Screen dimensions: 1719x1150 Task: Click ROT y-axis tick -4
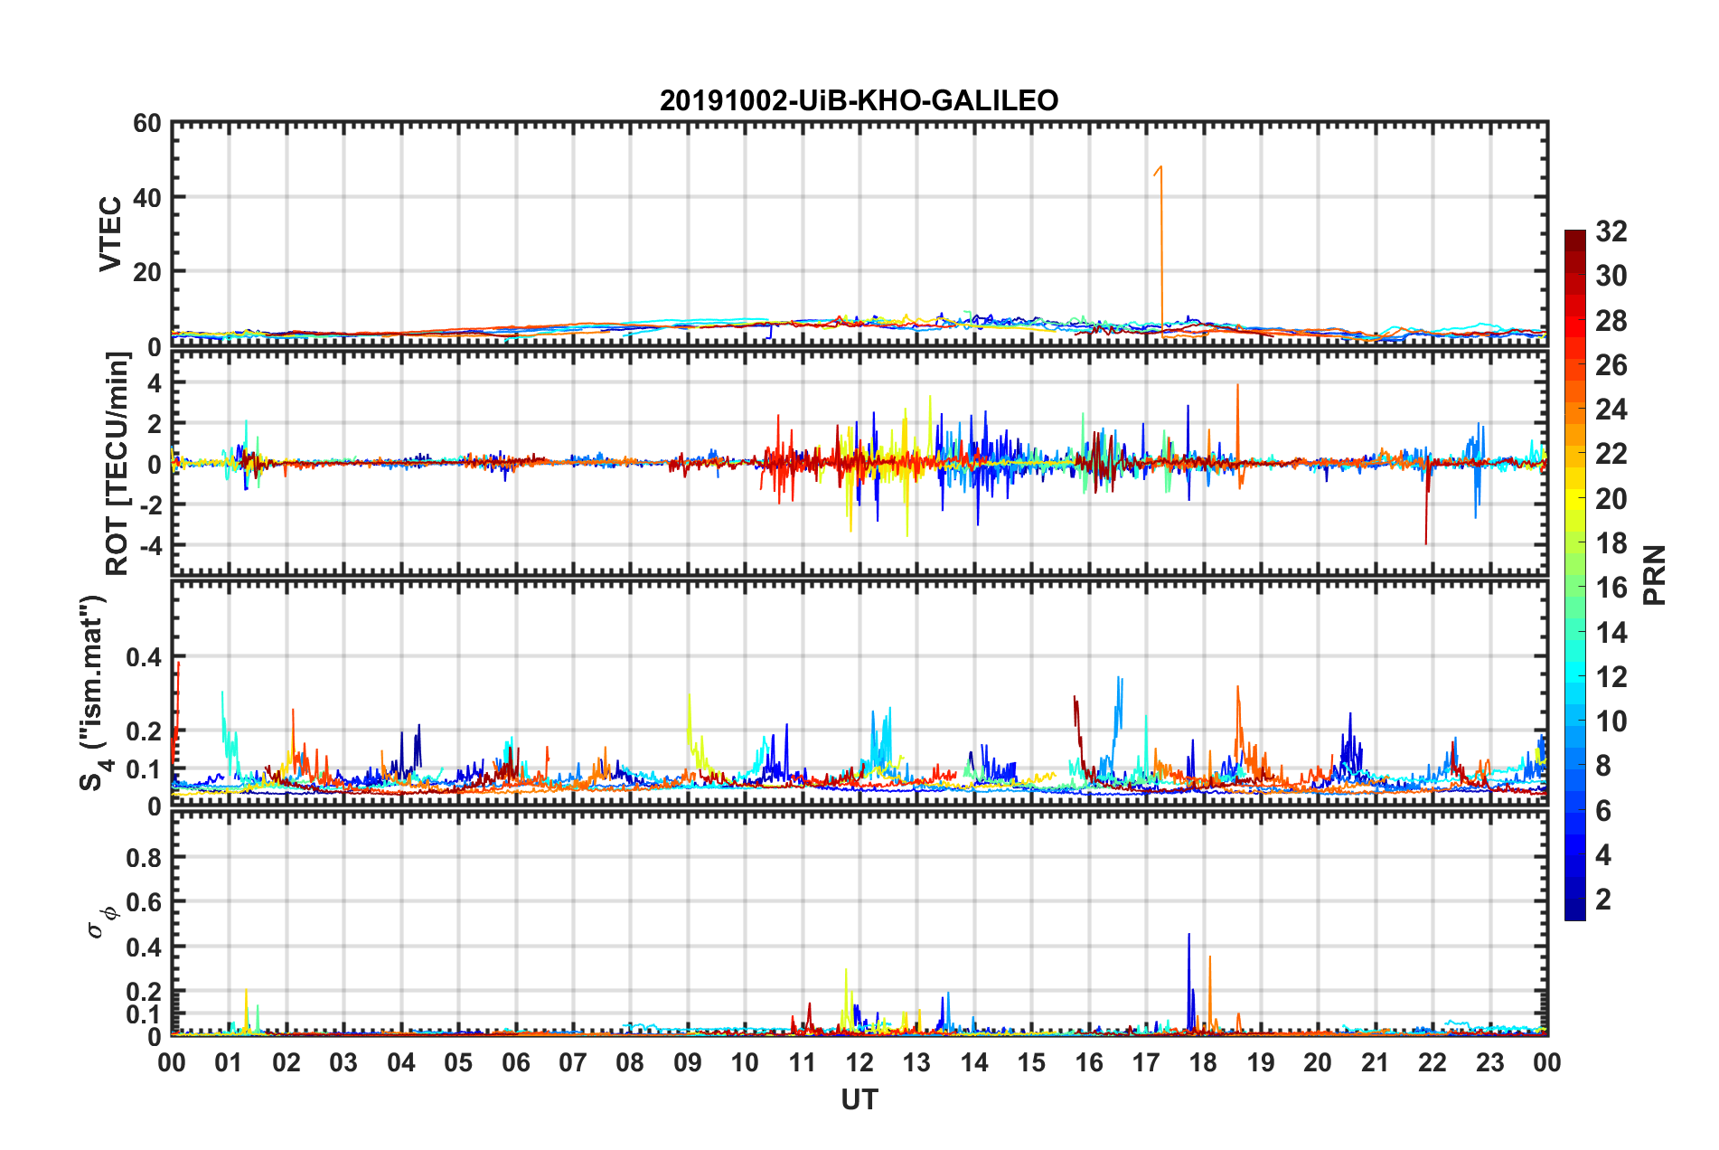[151, 545]
